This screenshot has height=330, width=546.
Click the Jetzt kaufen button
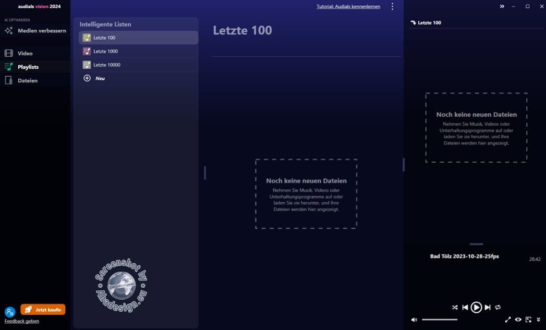43,310
